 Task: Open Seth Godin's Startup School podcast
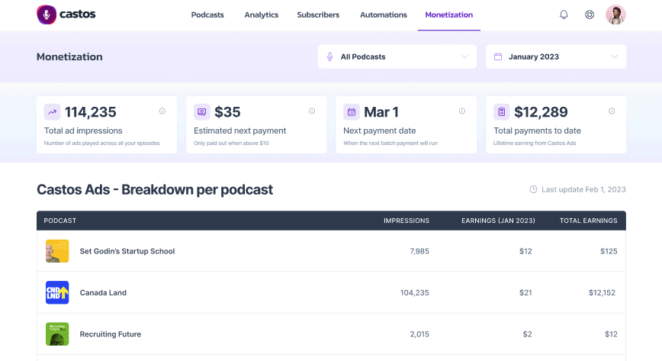[x=127, y=251]
